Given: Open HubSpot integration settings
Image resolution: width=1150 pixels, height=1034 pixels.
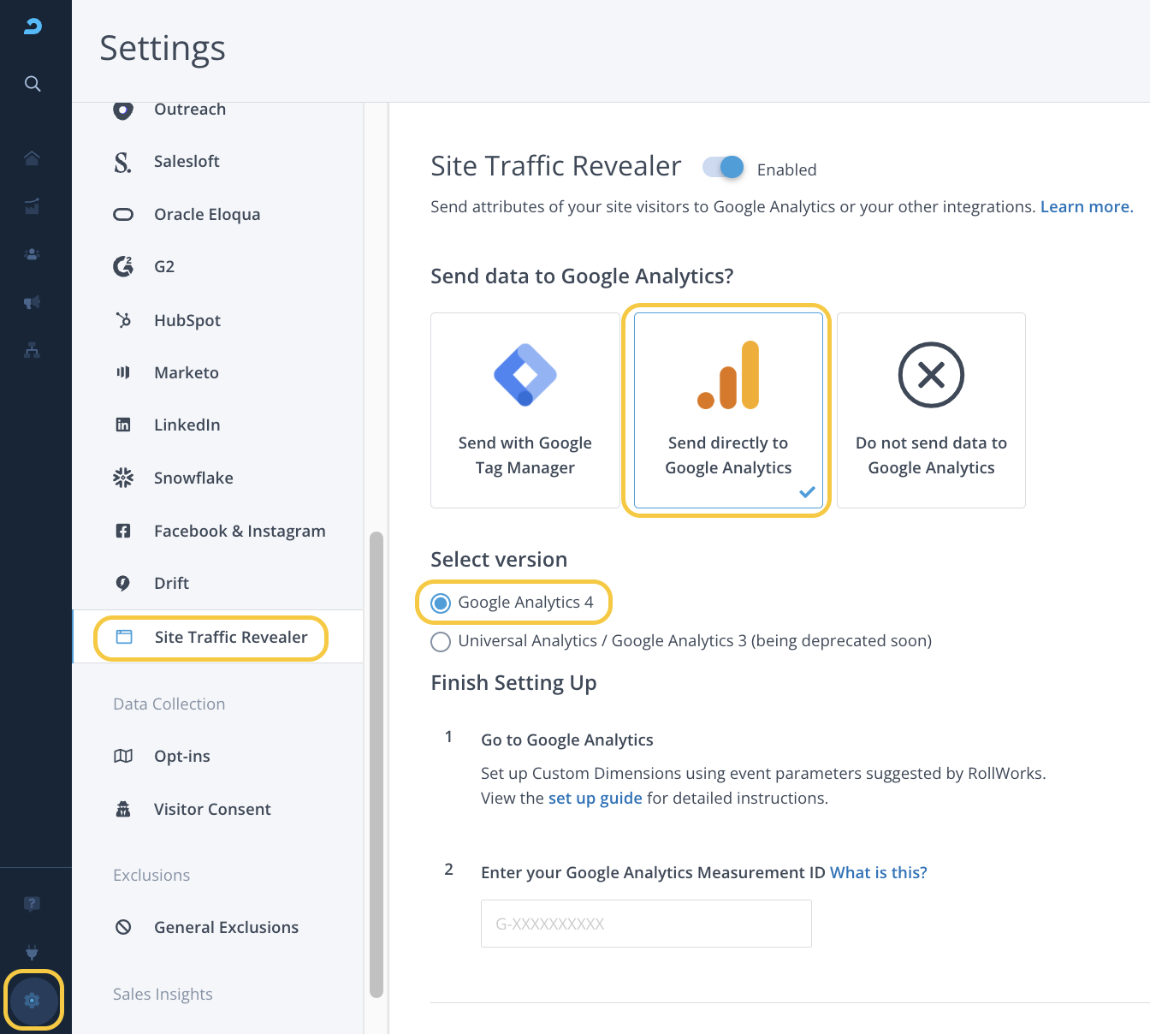Looking at the screenshot, I should pyautogui.click(x=187, y=320).
